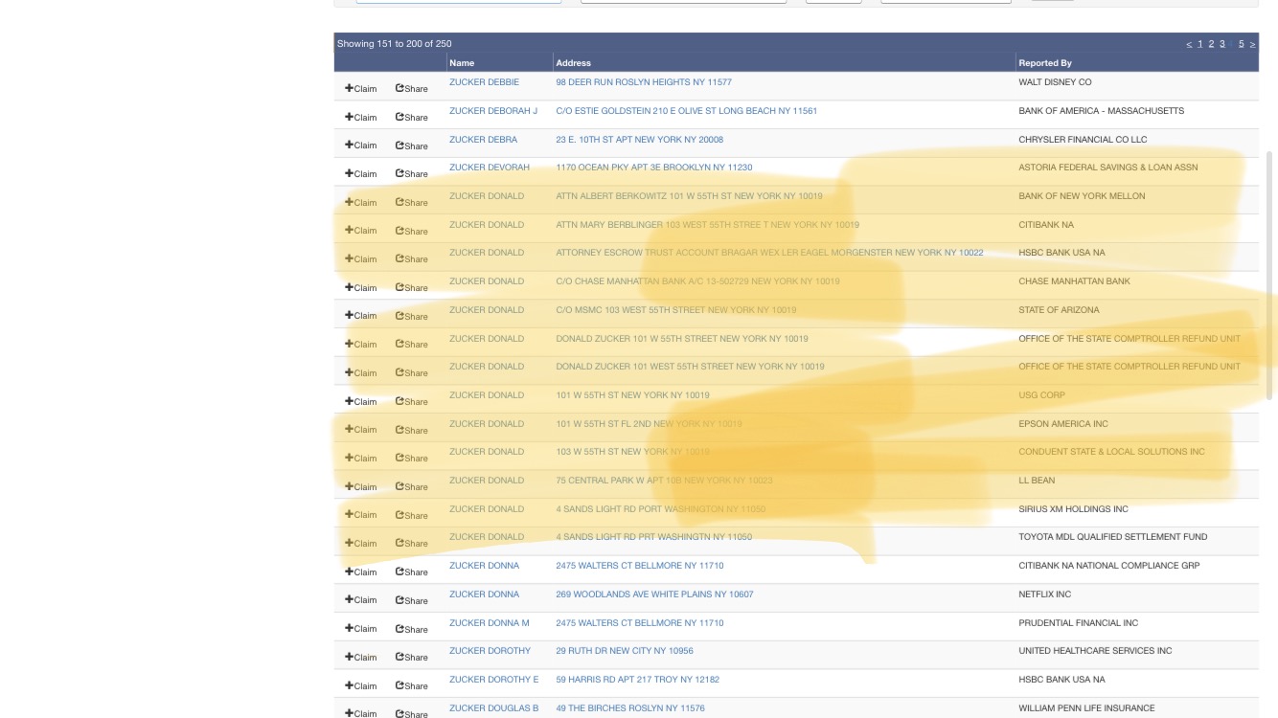Share the C/O MSMC 103 West 55th record

(x=412, y=316)
